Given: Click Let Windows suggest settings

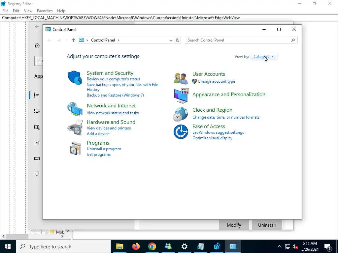Looking at the screenshot, I should (218, 132).
